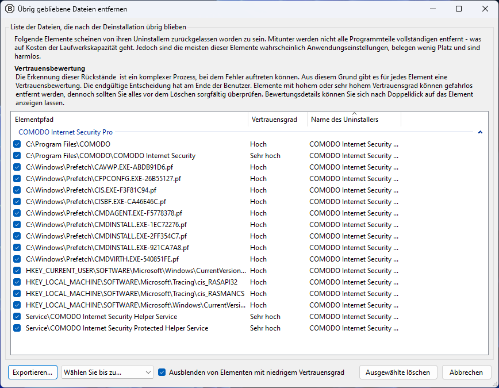Image resolution: width=499 pixels, height=388 pixels.
Task: Click Ausgewählte löschen button
Action: click(x=398, y=372)
